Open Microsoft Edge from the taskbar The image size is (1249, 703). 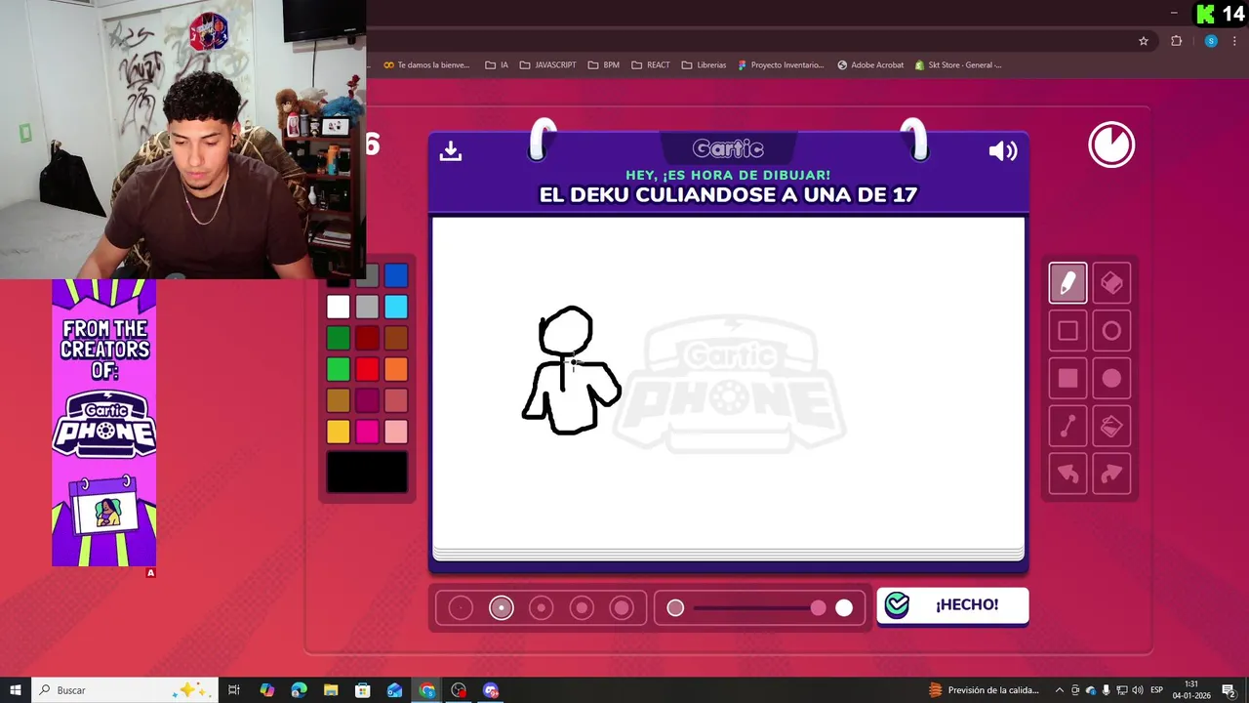[299, 690]
